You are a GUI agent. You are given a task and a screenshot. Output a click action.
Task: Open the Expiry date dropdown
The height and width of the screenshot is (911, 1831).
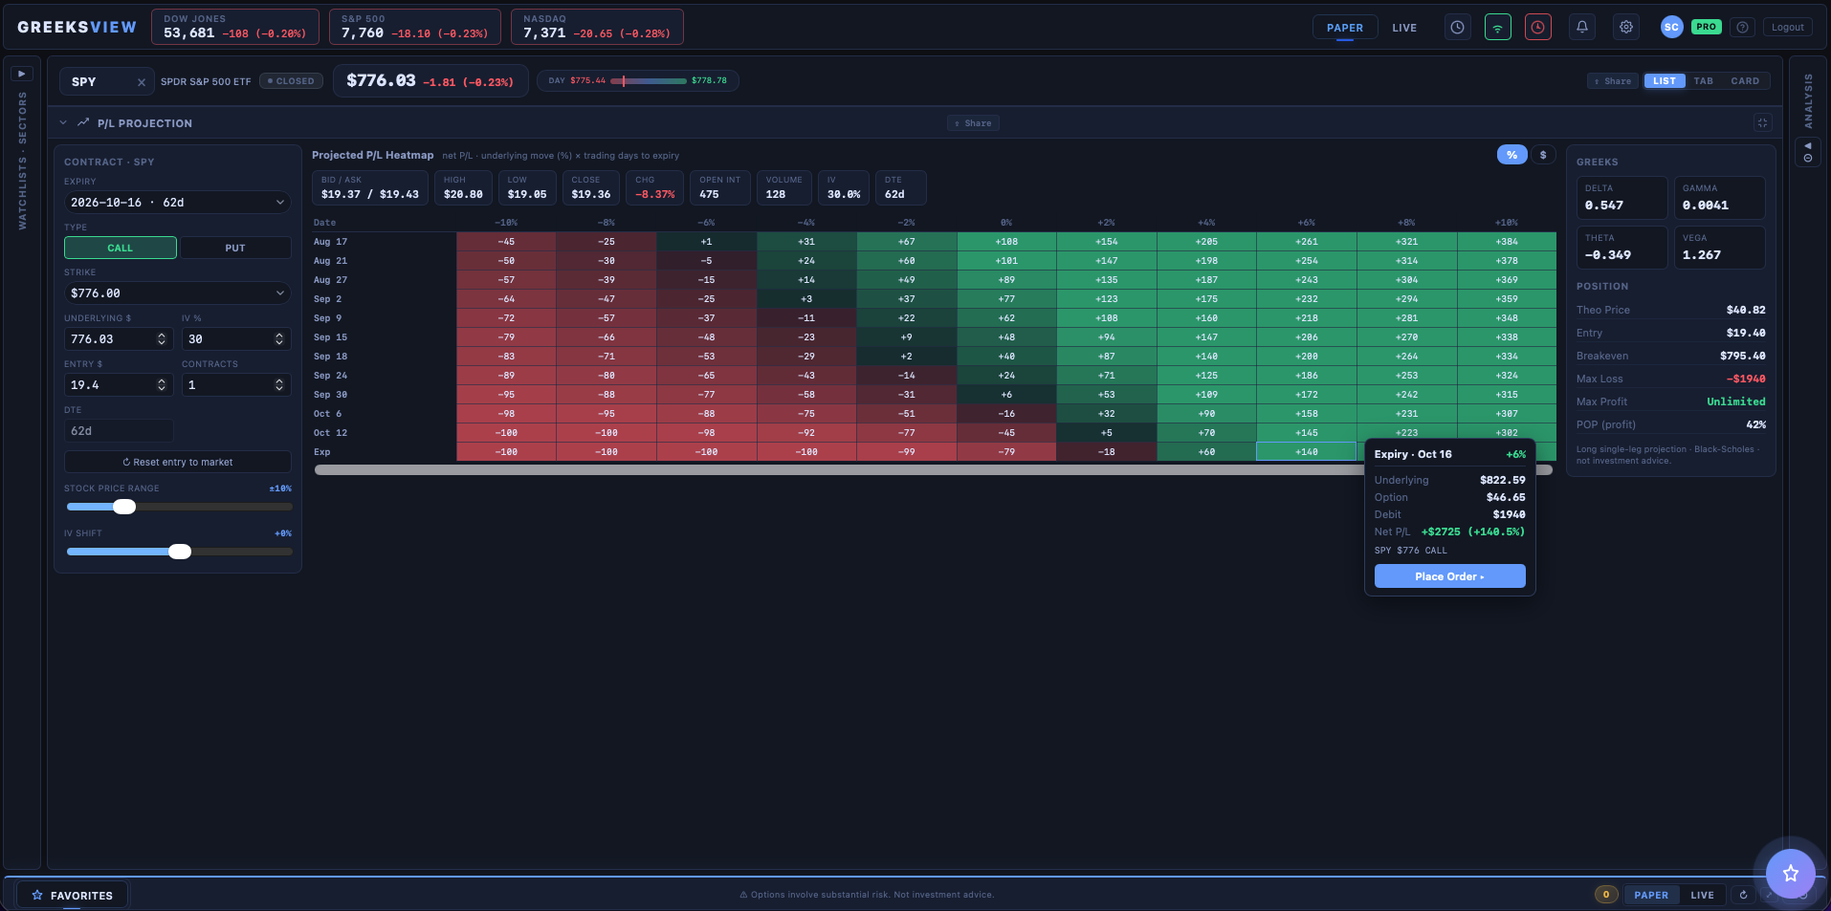[178, 203]
